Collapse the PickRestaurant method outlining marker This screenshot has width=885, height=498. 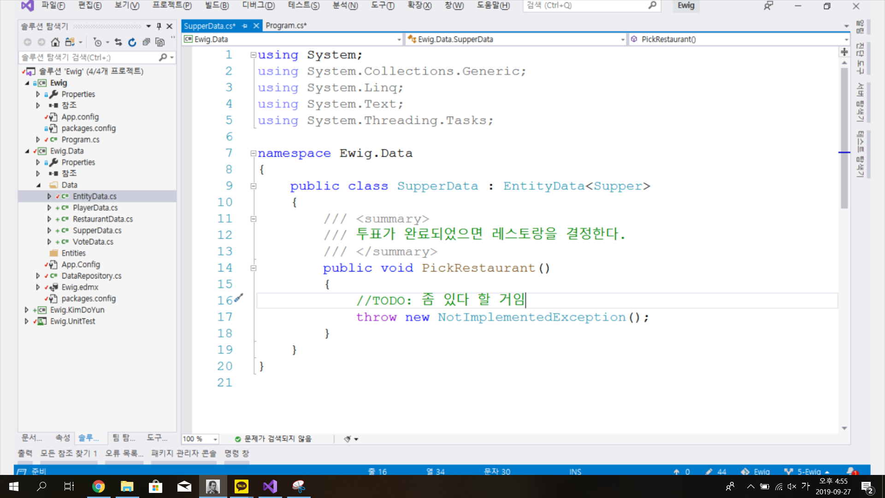point(253,268)
